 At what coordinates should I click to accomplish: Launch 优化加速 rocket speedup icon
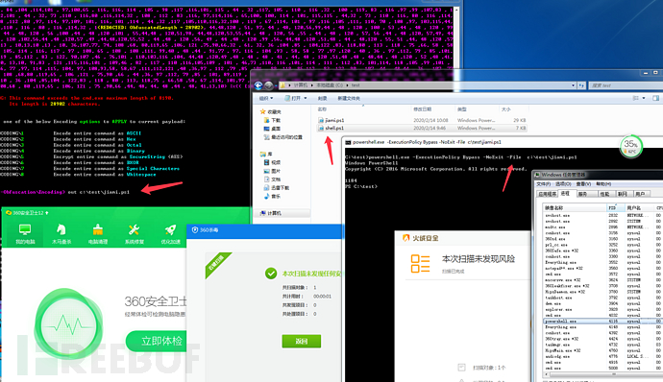point(170,233)
